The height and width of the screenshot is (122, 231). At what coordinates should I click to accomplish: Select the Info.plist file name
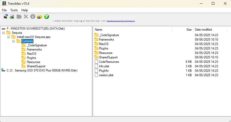pyautogui.click(x=104, y=66)
